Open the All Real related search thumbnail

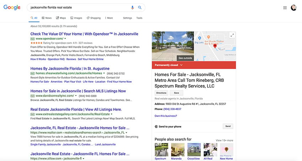coord(210,150)
